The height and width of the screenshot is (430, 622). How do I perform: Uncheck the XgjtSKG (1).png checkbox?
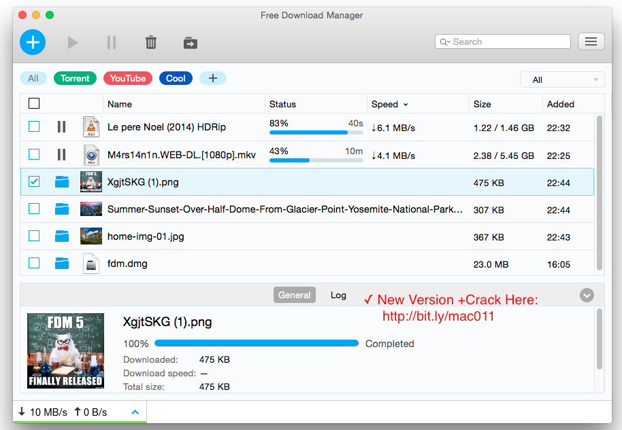pyautogui.click(x=33, y=181)
